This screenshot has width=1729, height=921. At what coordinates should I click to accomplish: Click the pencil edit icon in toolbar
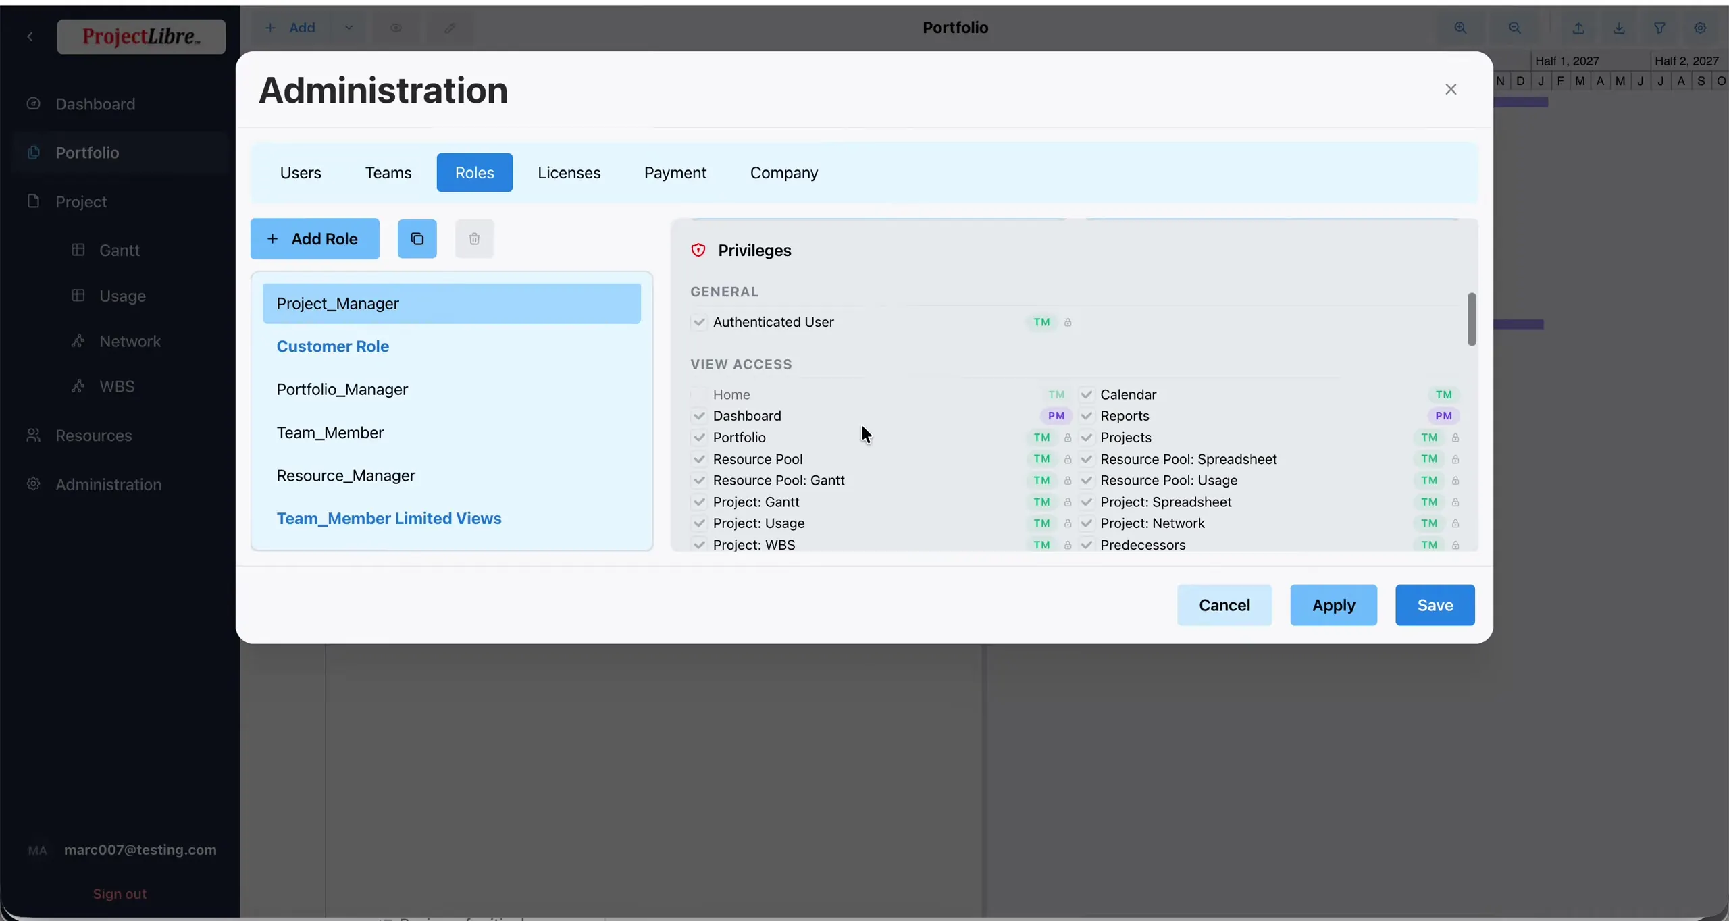click(450, 28)
